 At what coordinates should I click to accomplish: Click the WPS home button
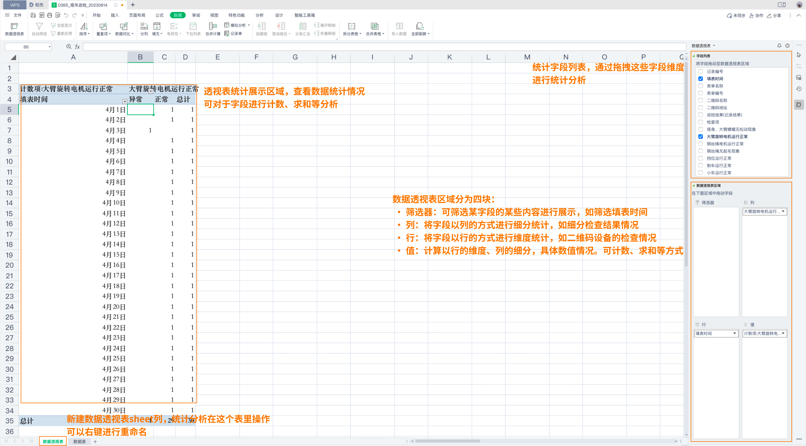point(15,5)
